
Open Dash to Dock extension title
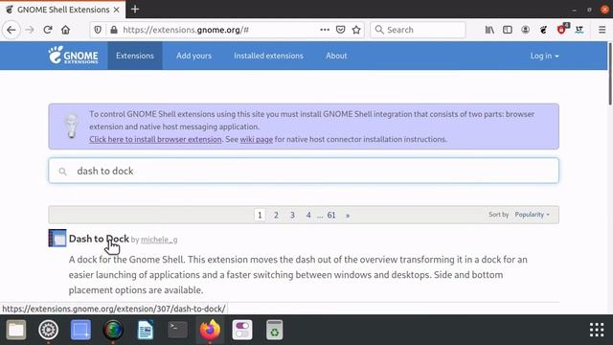coord(99,239)
